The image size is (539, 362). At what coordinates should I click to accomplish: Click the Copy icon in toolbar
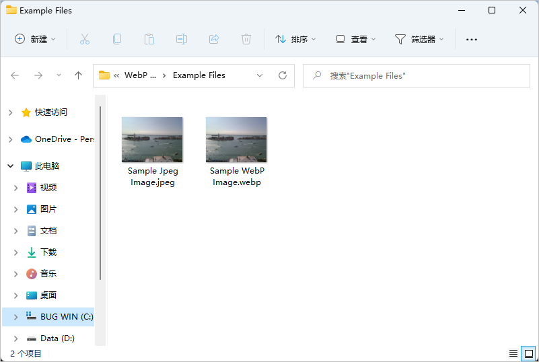click(117, 39)
